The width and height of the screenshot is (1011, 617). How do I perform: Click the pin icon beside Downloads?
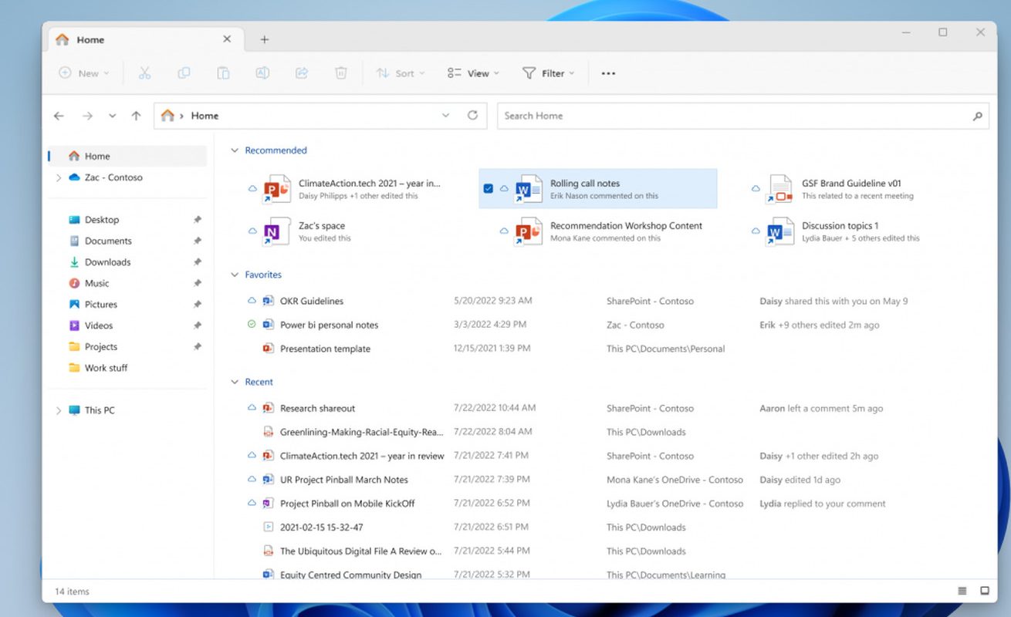coord(198,262)
